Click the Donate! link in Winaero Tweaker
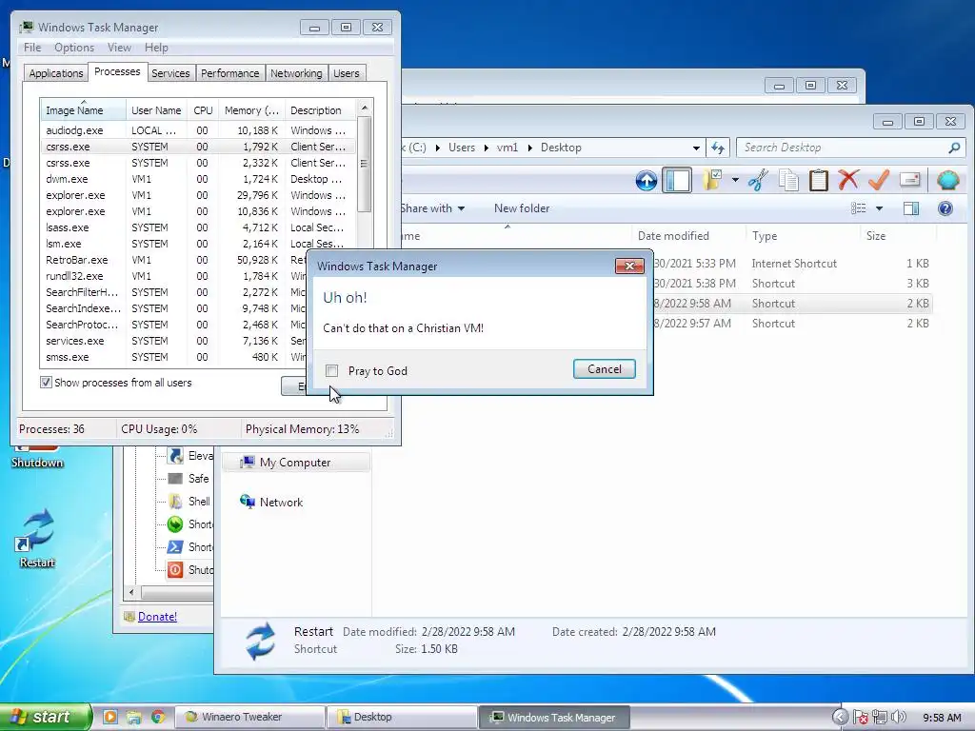Viewport: 975px width, 731px height. click(x=157, y=617)
